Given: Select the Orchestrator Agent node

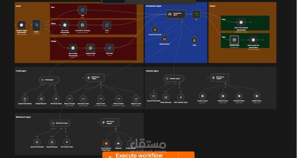Looking at the screenshot, I should [x=176, y=14].
